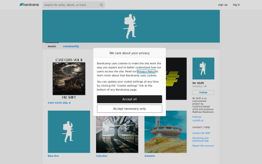Open the Privacy Policy link
The width and height of the screenshot is (262, 164).
146,71
